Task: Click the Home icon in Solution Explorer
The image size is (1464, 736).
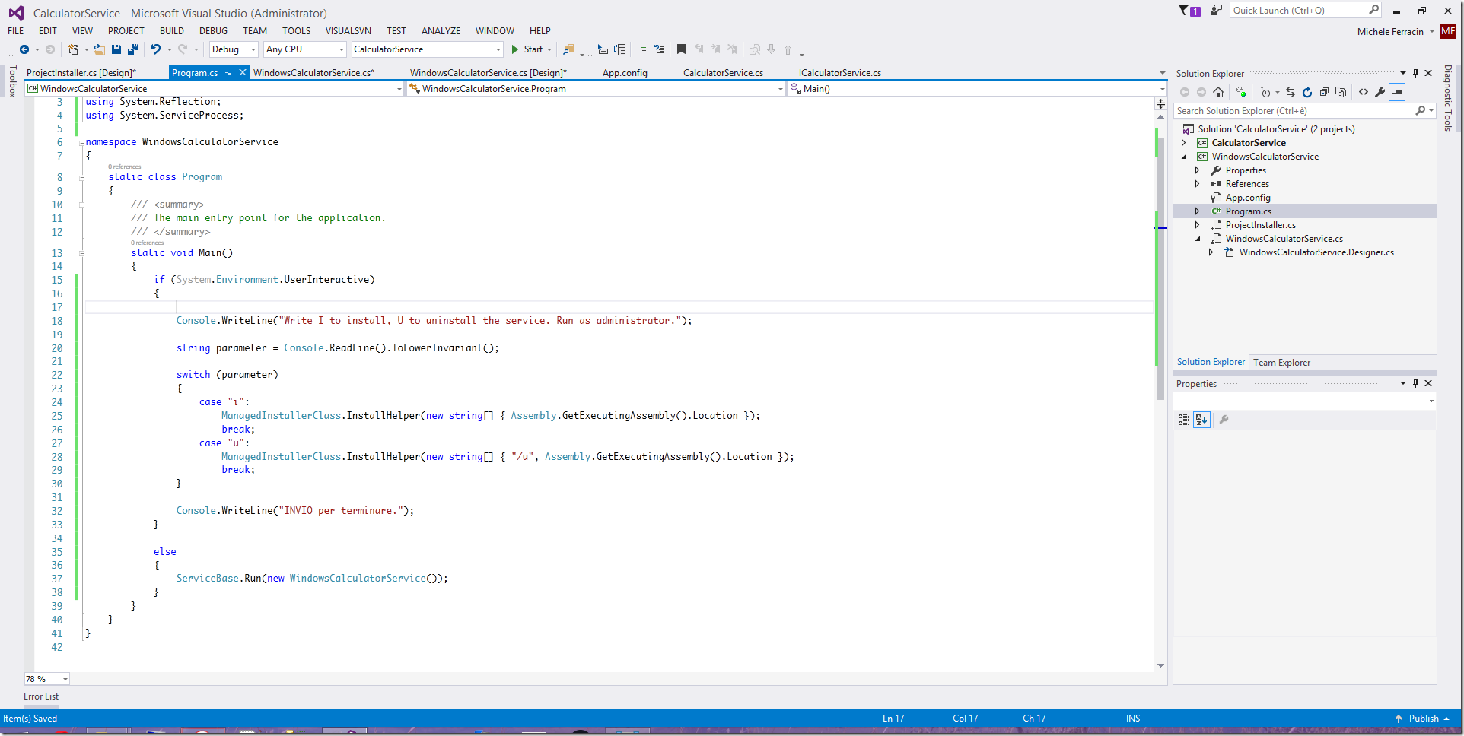Action: click(x=1218, y=92)
